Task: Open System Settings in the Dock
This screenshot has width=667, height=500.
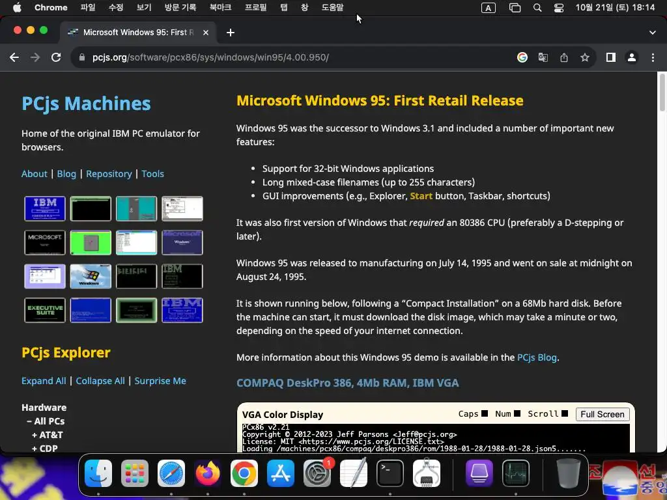Action: (317, 473)
